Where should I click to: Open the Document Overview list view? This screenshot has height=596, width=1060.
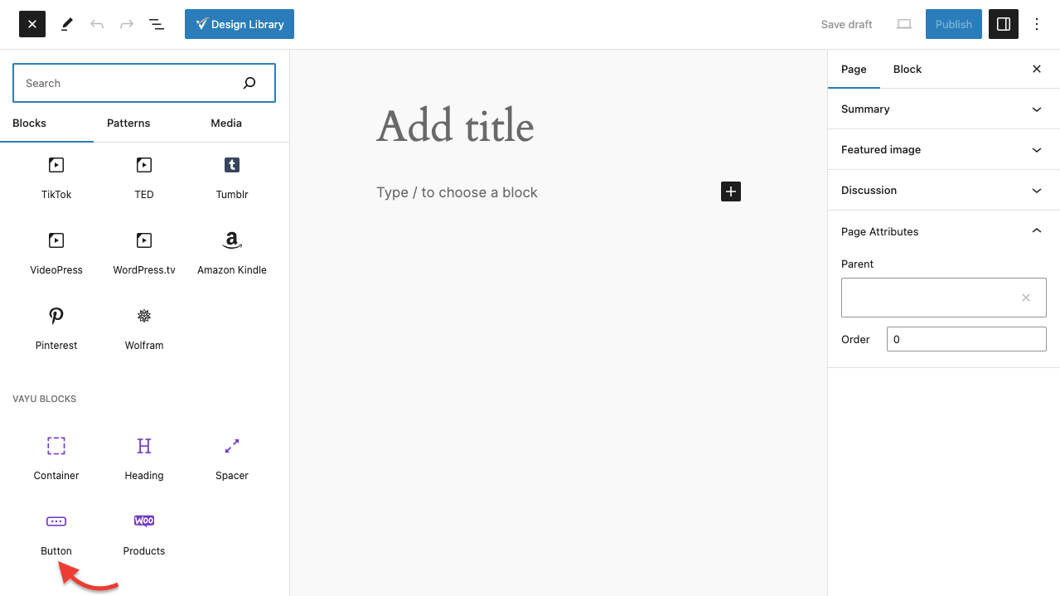click(157, 24)
